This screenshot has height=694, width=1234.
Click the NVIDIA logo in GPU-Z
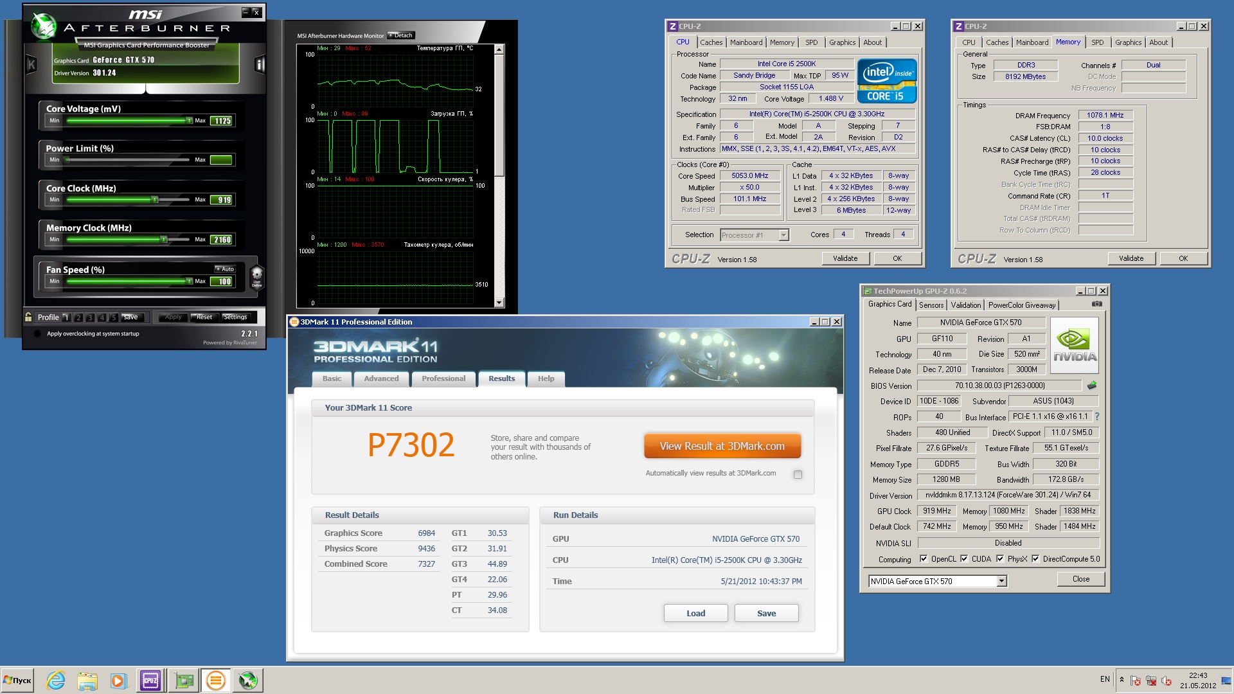coord(1075,345)
